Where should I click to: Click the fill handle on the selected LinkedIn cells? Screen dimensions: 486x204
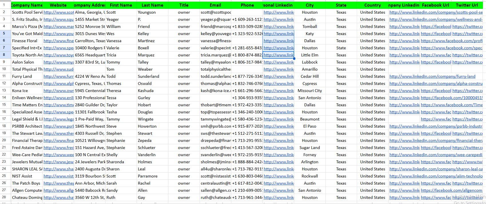coord(294,58)
